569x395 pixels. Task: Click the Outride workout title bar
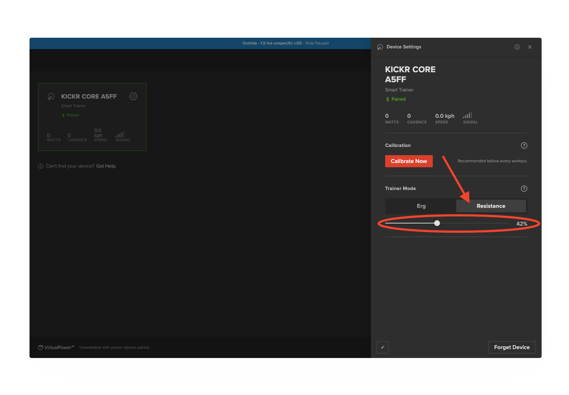click(x=285, y=43)
